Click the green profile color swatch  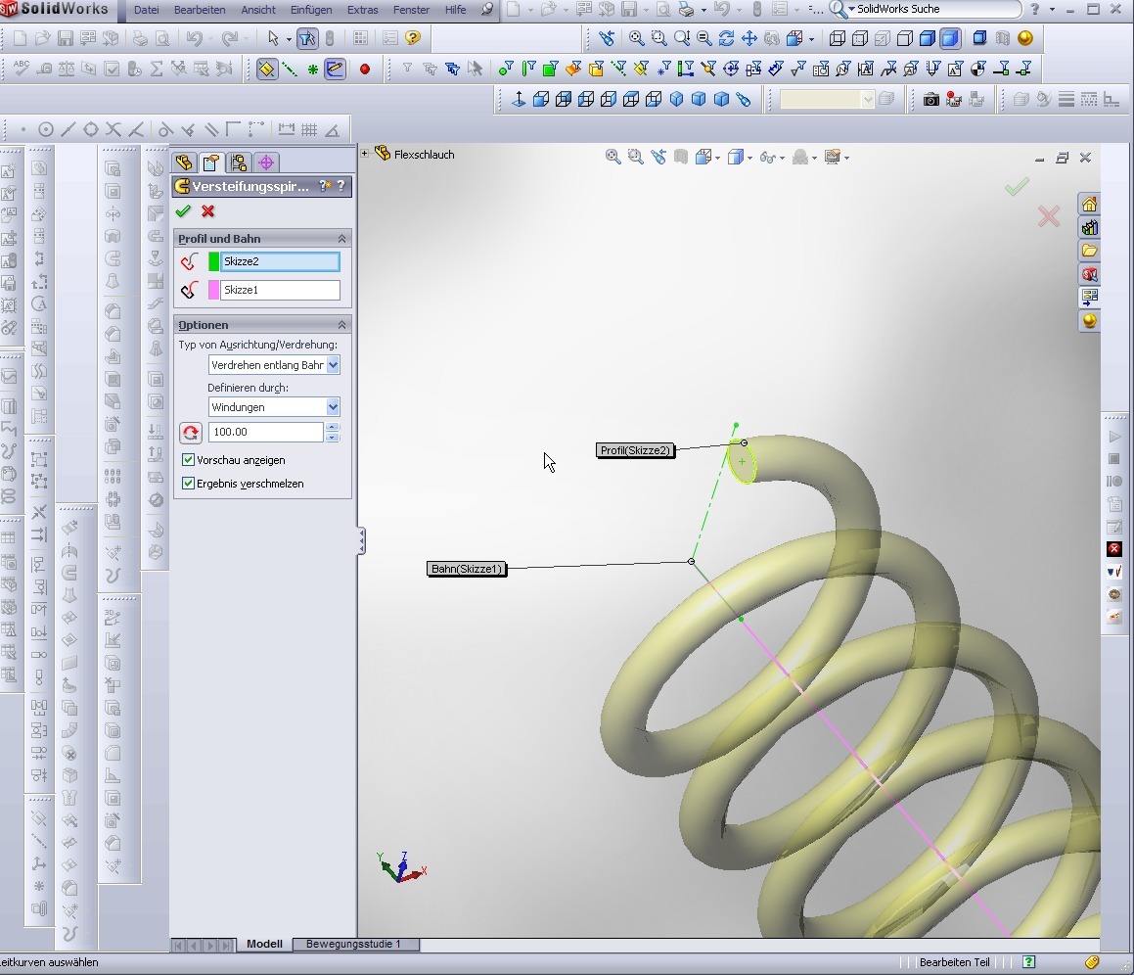213,261
